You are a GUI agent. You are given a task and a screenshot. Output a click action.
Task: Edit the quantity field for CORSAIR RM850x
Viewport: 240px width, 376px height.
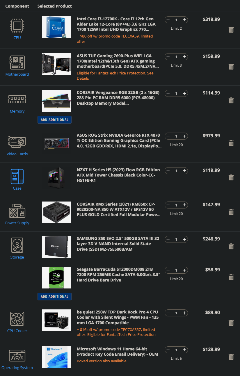point(176,205)
